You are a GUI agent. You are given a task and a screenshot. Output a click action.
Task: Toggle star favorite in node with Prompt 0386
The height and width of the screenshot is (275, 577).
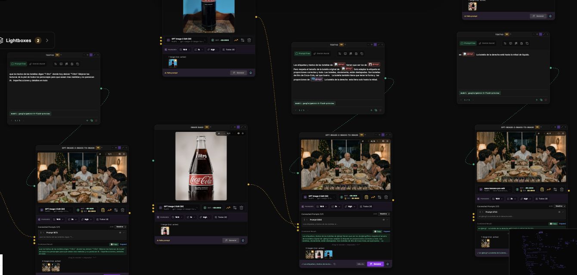point(387,141)
